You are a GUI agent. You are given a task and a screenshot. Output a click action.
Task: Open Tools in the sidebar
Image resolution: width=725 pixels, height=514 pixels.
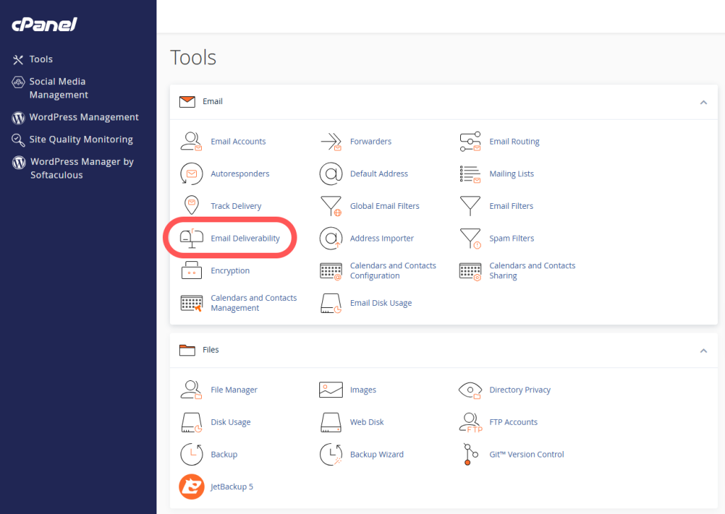coord(41,59)
